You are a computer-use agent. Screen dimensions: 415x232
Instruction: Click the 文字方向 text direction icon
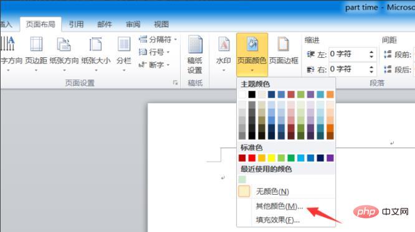pyautogui.click(x=8, y=44)
